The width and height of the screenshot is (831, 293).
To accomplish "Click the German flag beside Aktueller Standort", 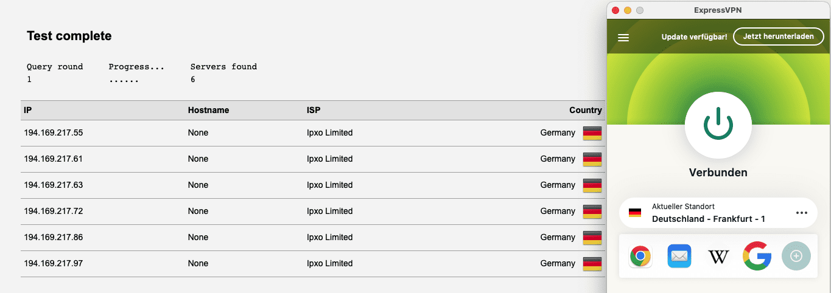I will coord(635,213).
